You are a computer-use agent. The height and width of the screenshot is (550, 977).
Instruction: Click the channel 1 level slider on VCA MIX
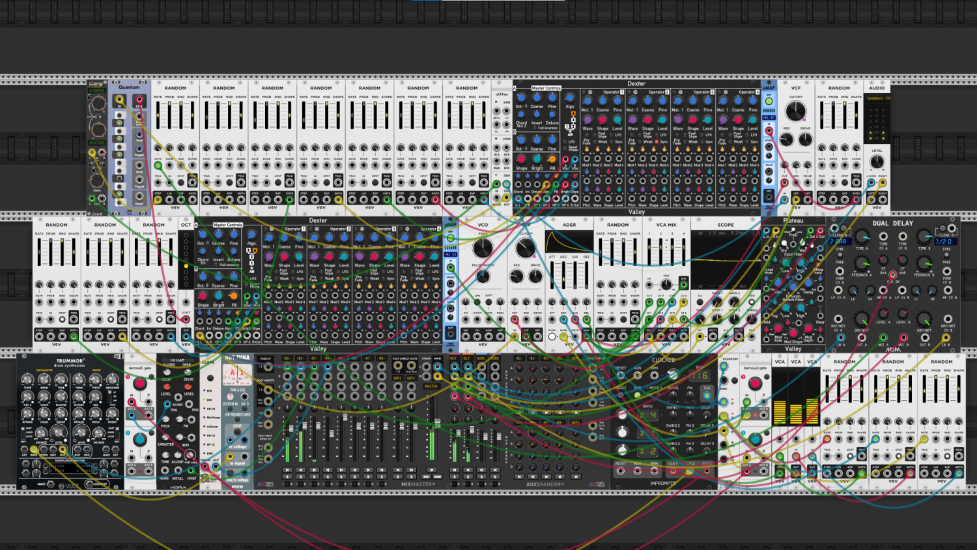click(x=649, y=252)
